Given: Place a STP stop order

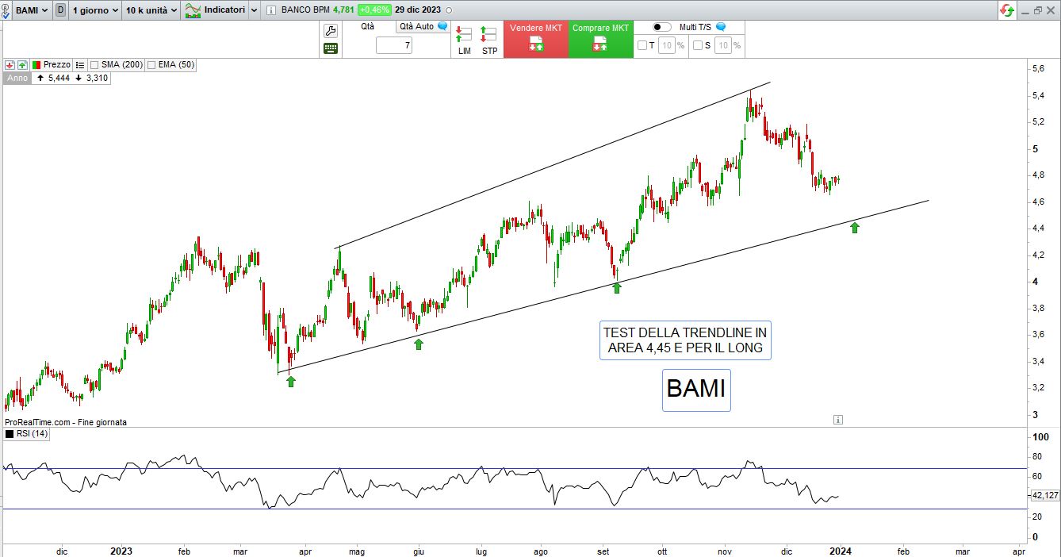Looking at the screenshot, I should tap(489, 39).
